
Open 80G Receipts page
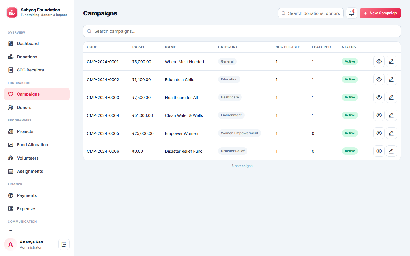pyautogui.click(x=37, y=70)
